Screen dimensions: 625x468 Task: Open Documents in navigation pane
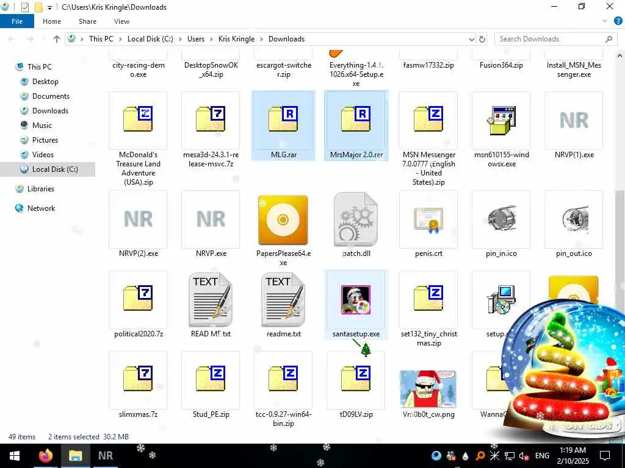coord(51,96)
